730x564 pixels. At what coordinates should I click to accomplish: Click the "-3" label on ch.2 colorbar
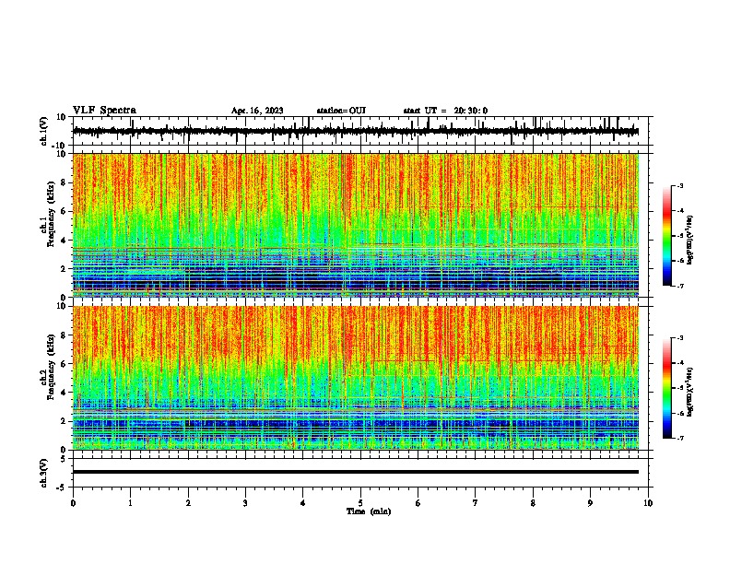[x=679, y=338]
